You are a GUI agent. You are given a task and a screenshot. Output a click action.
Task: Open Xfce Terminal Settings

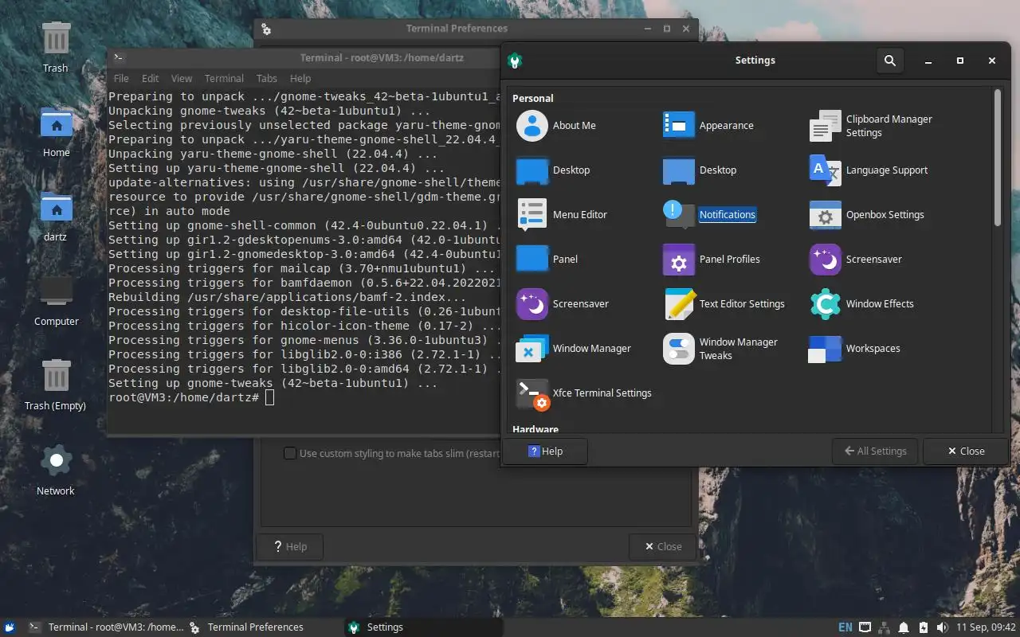pos(583,393)
